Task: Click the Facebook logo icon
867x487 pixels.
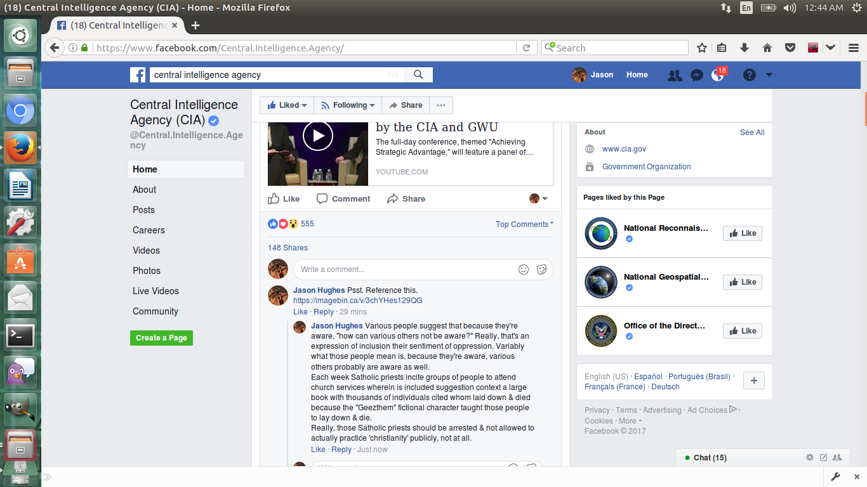Action: point(138,75)
